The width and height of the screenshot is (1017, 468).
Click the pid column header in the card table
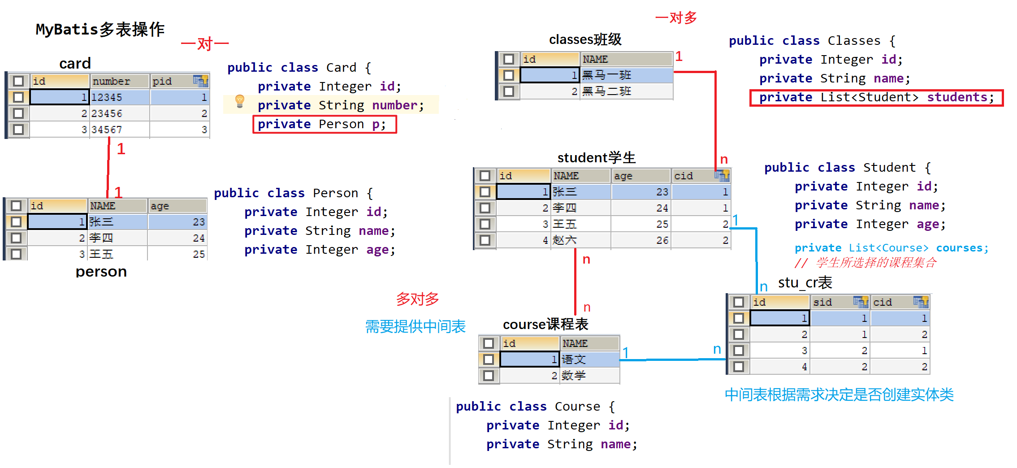click(x=180, y=81)
